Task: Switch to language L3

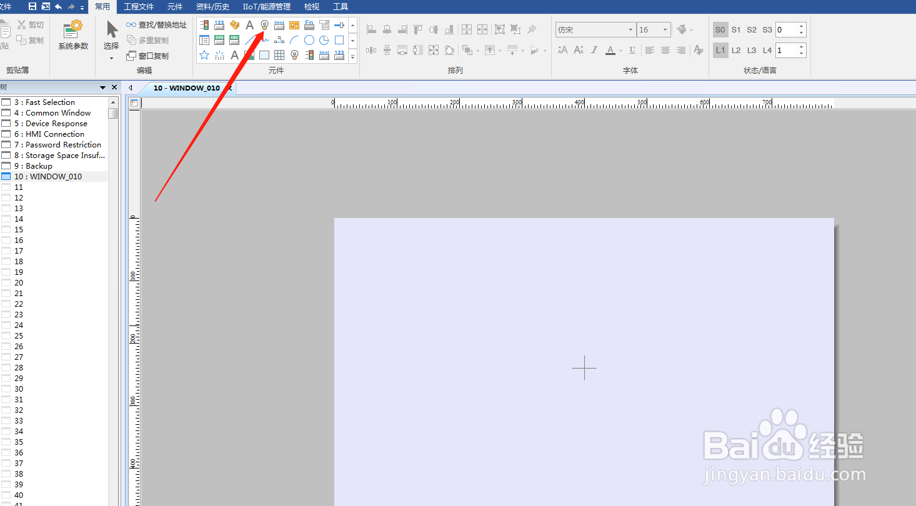Action: (752, 50)
